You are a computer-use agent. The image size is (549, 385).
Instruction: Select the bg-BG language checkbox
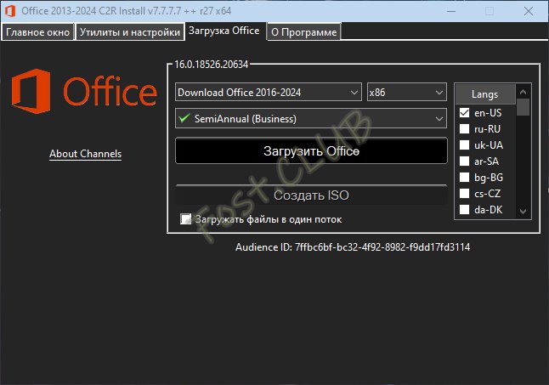point(464,177)
